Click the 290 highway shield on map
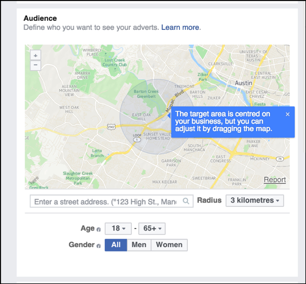 [111, 127]
